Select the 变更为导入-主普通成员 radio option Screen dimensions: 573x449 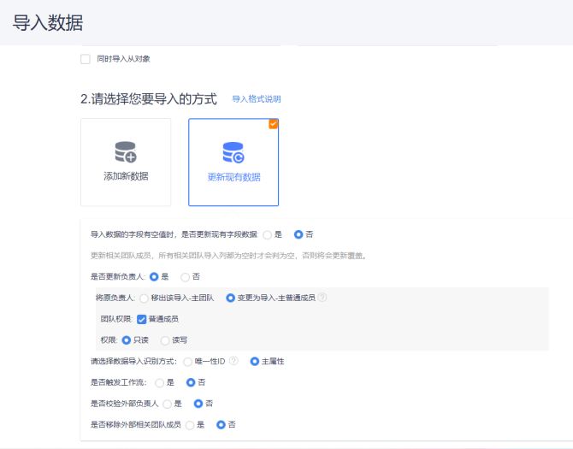click(230, 298)
